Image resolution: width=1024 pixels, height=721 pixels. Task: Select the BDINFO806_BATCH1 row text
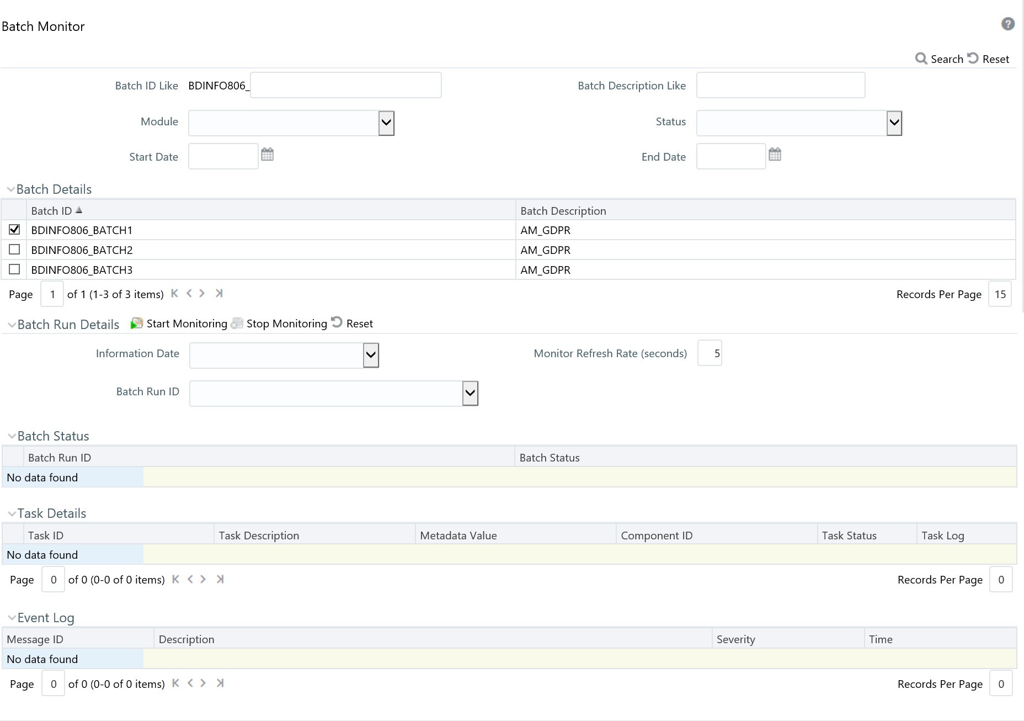pos(82,230)
